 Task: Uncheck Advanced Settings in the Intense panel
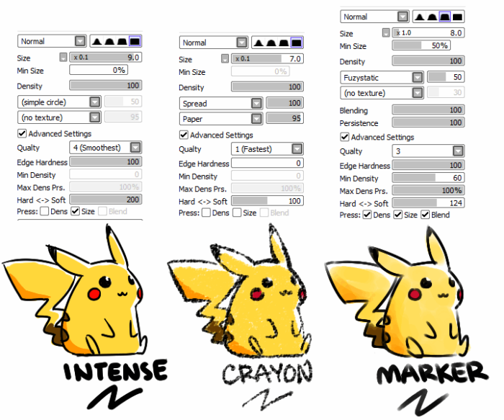tap(22, 133)
